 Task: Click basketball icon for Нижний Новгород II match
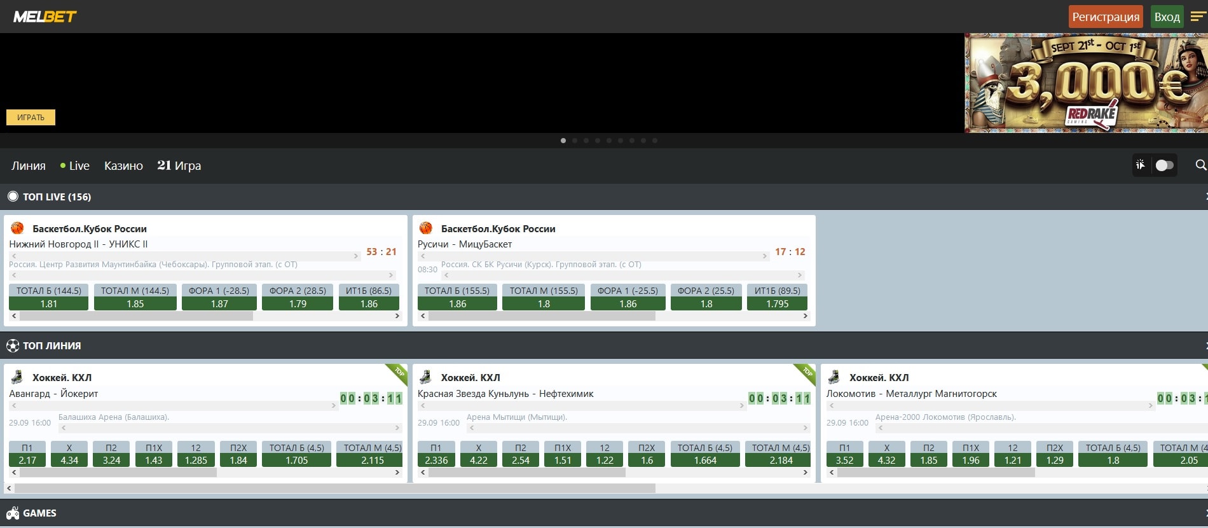click(17, 228)
